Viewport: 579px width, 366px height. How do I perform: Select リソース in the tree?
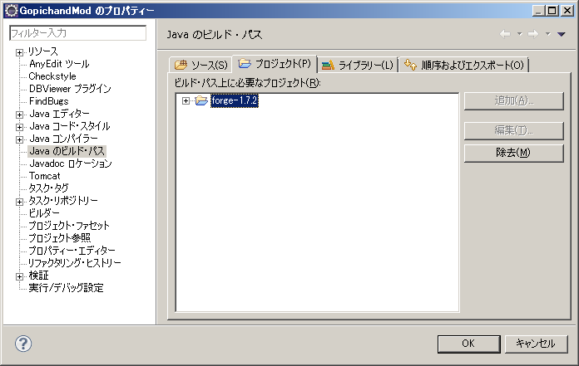tap(43, 51)
